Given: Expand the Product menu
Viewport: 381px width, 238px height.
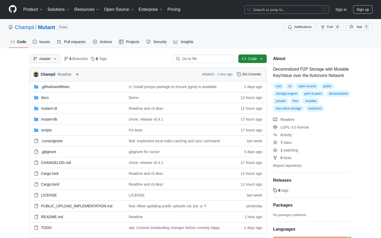Looking at the screenshot, I should click(33, 9).
